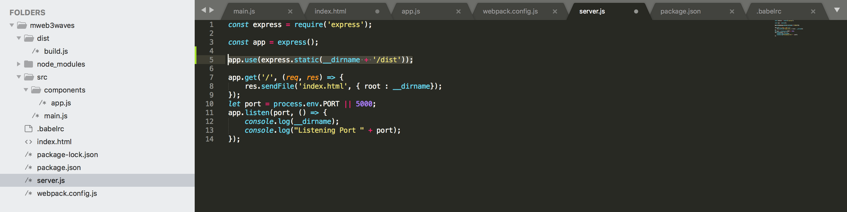Close the main.js tab
Viewport: 847px width, 212px height.
click(290, 11)
